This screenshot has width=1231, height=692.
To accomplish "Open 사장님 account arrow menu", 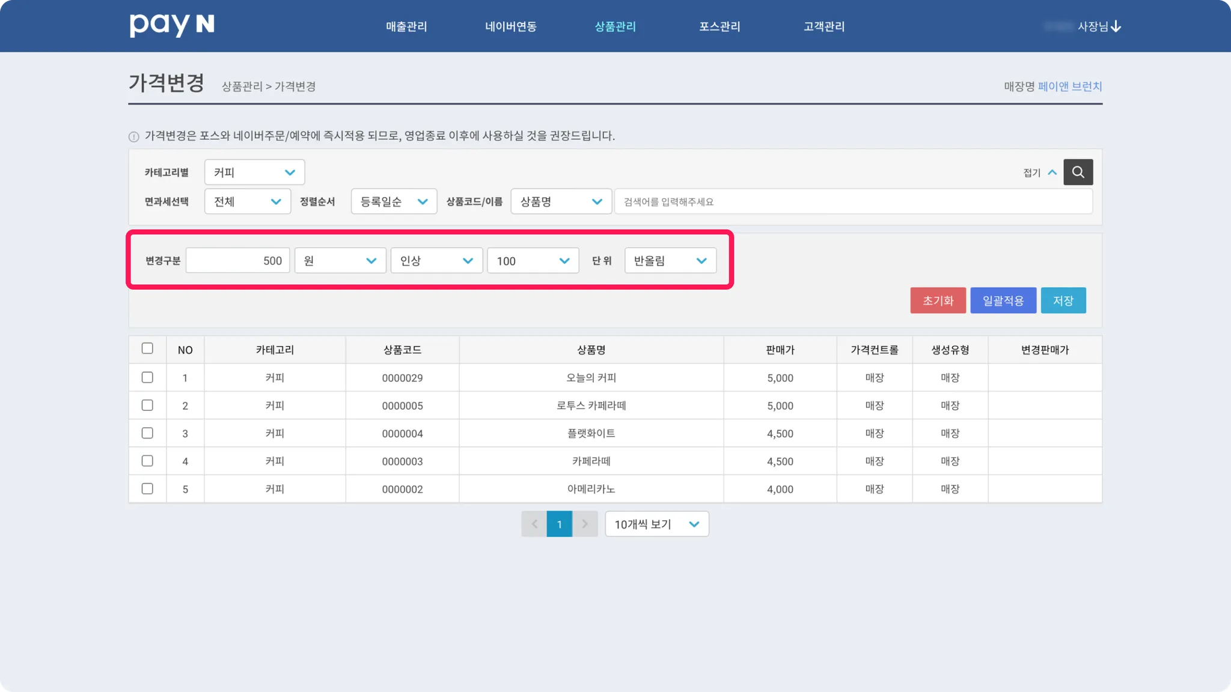I will (1116, 26).
